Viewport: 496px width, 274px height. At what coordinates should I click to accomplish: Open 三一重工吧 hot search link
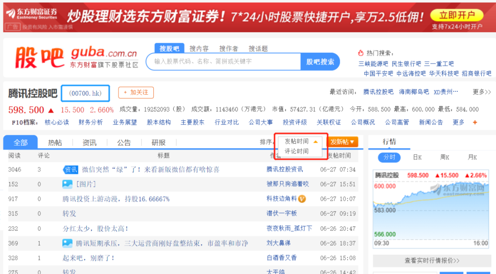[439, 64]
